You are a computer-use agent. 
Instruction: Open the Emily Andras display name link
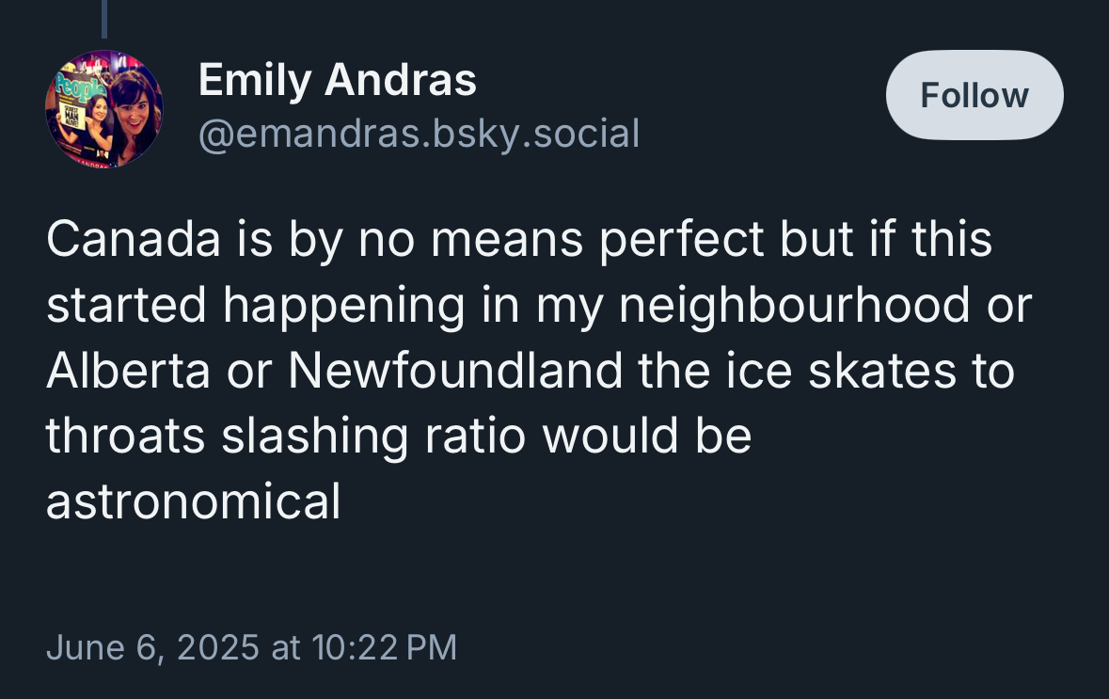tap(337, 80)
